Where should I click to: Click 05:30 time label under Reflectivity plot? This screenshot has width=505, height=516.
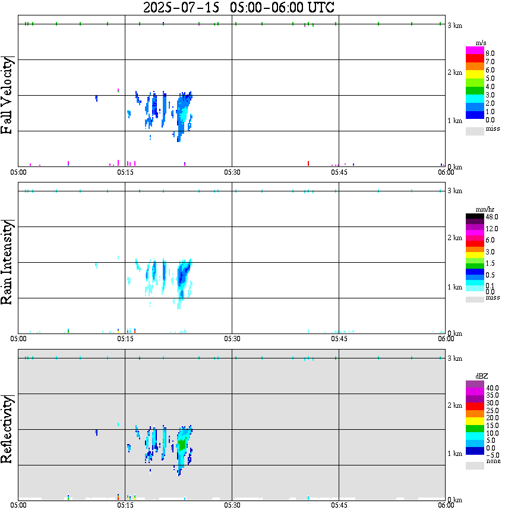pyautogui.click(x=232, y=505)
